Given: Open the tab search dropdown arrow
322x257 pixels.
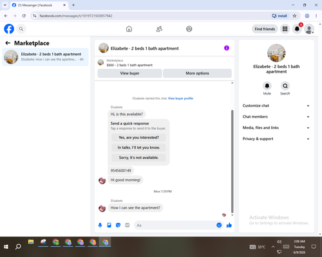Looking at the screenshot, I should pos(5,5).
